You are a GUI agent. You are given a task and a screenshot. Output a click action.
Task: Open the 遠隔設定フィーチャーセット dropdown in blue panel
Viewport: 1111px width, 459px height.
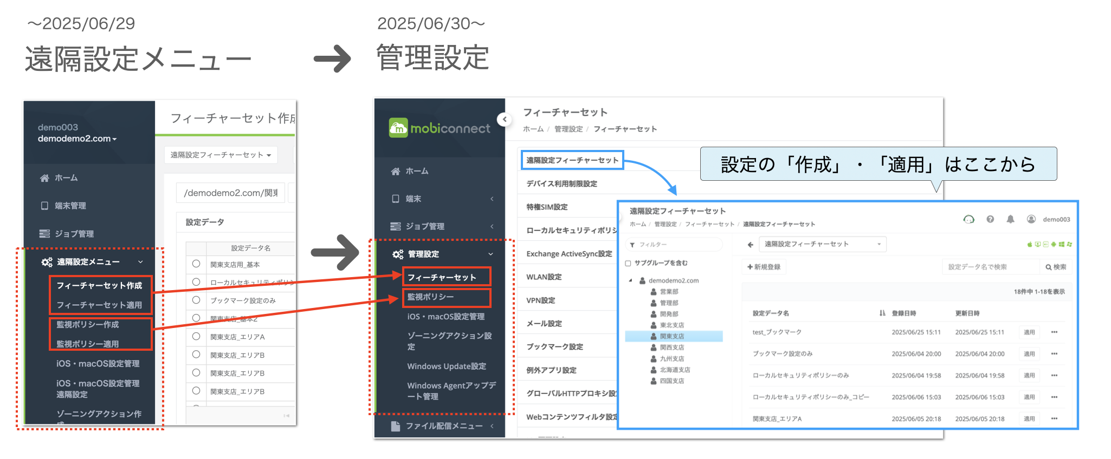[x=822, y=244]
